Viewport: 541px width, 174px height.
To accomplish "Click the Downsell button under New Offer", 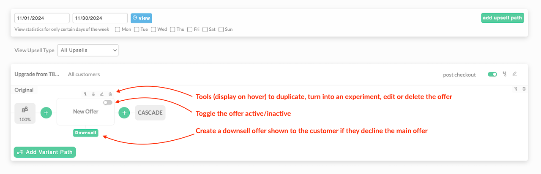I will coord(86,133).
